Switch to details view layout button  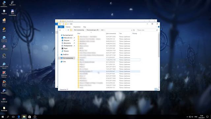coord(156,89)
